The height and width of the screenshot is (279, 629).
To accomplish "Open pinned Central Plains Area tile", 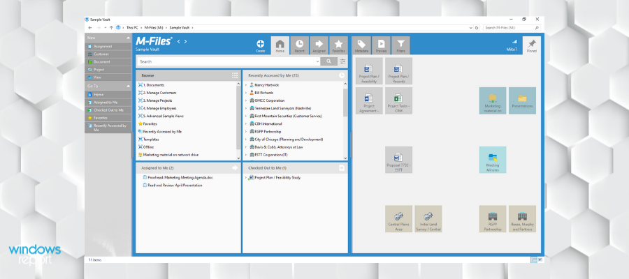I will [399, 219].
